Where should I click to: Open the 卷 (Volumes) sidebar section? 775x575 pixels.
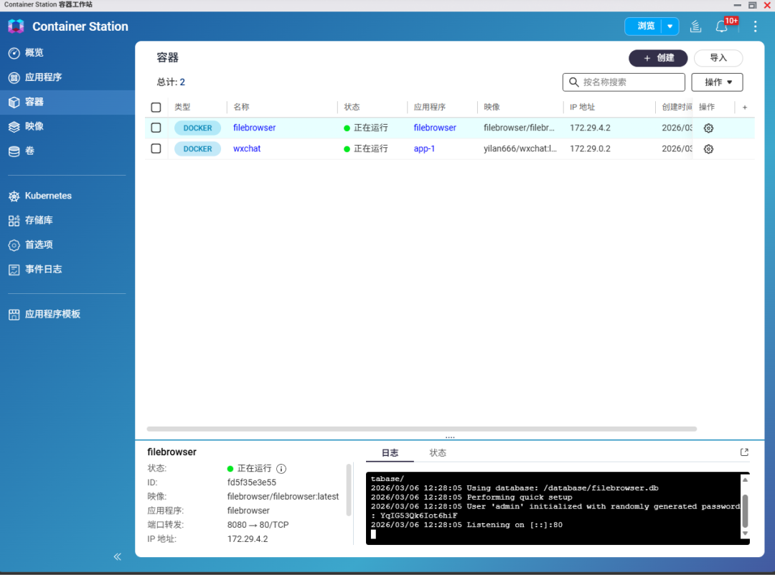point(37,151)
